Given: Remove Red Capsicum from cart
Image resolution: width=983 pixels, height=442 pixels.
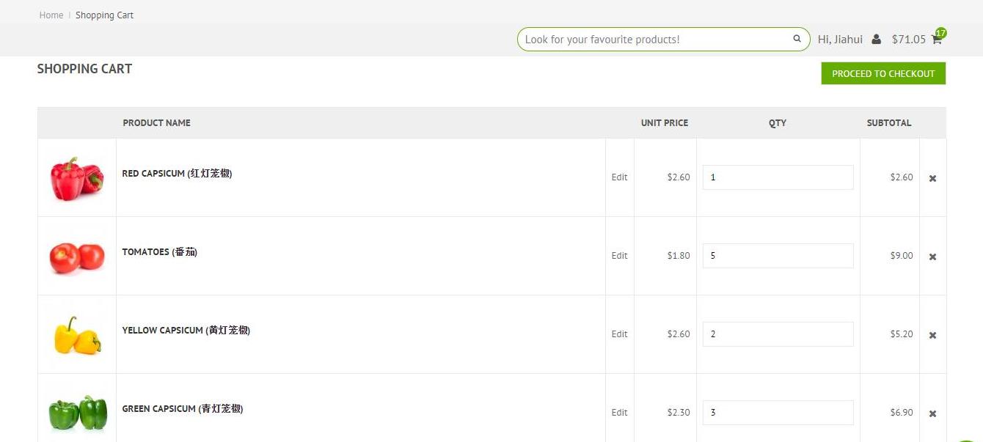Looking at the screenshot, I should point(932,178).
